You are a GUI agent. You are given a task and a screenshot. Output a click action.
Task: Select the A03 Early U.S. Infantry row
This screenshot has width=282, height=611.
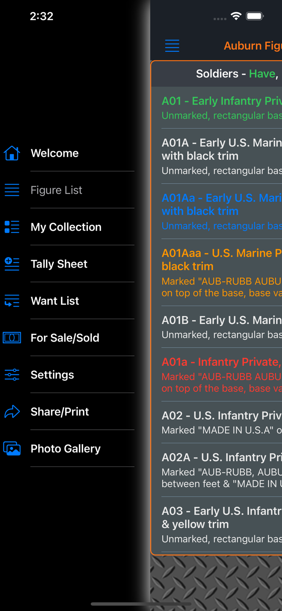point(217,525)
